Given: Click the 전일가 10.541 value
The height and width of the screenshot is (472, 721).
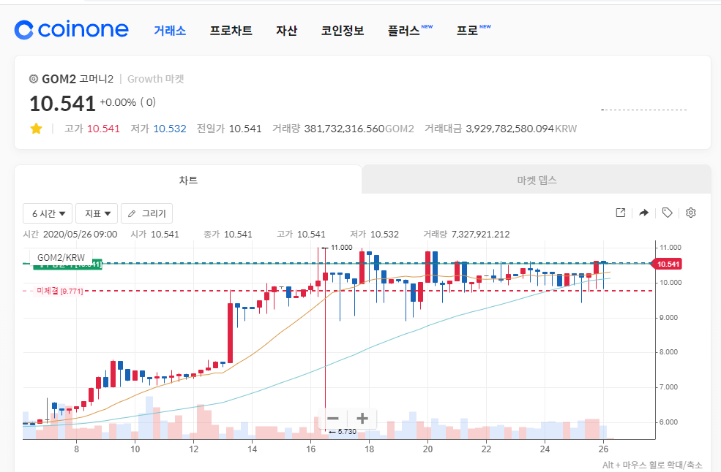Looking at the screenshot, I should [245, 129].
